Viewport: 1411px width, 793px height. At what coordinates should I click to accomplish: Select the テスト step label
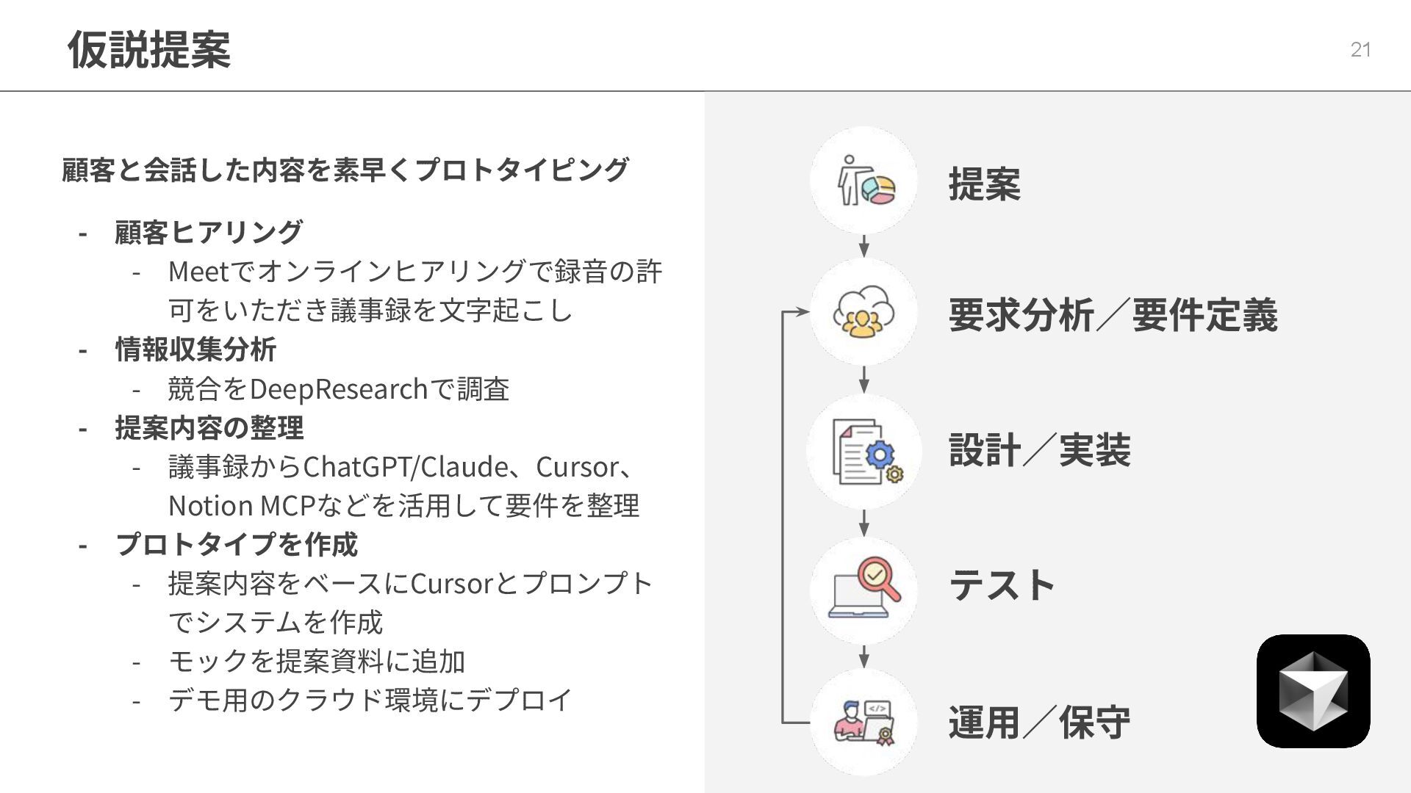point(1002,585)
